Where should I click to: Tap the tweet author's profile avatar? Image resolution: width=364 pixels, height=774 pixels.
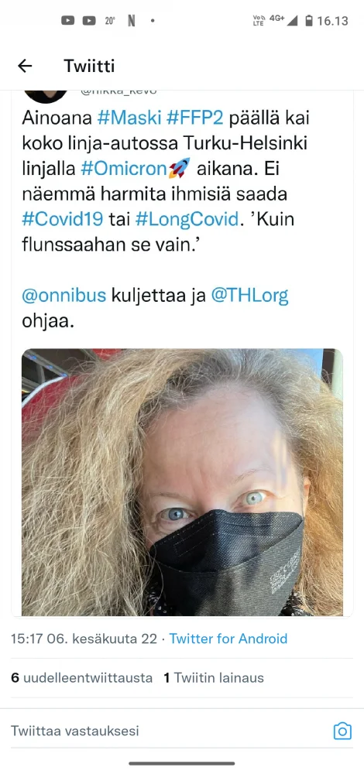coord(46,94)
